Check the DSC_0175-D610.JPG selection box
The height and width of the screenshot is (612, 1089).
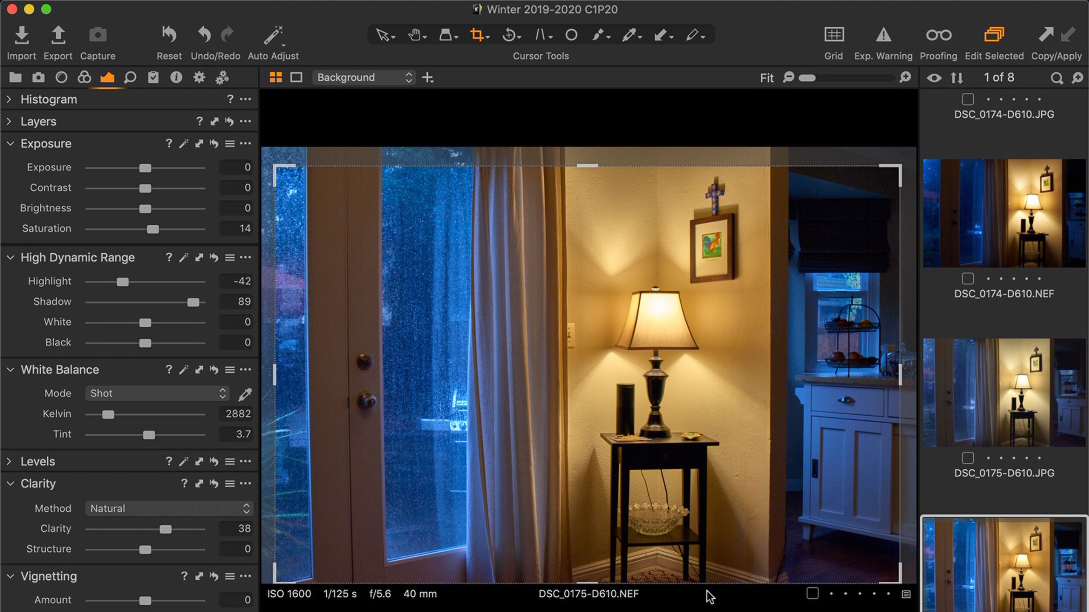tap(968, 458)
